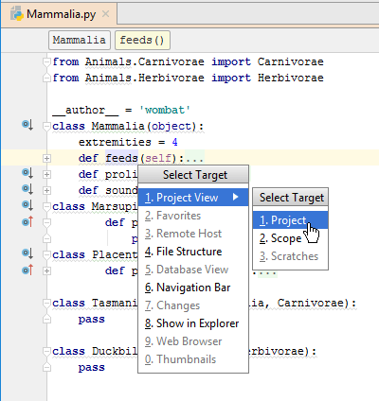Expand the folded feeds method

point(46,158)
